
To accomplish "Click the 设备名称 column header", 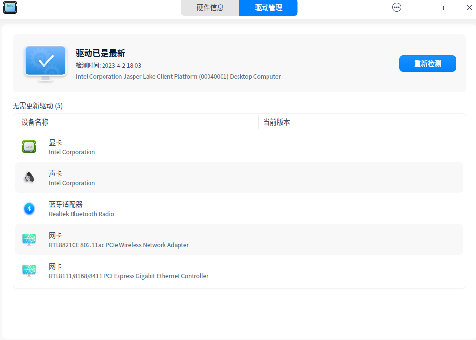I will pos(136,122).
